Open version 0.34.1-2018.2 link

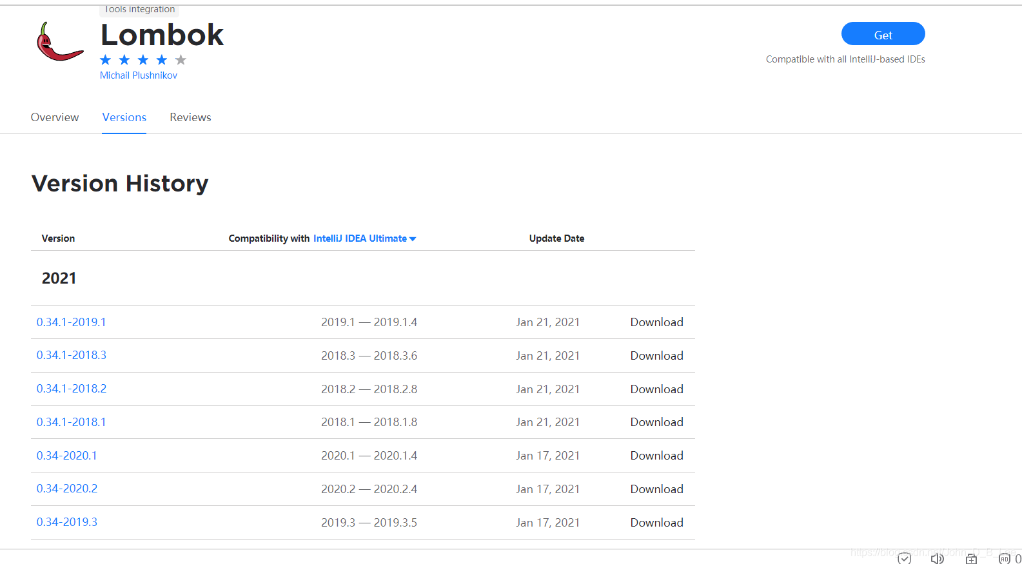point(72,389)
